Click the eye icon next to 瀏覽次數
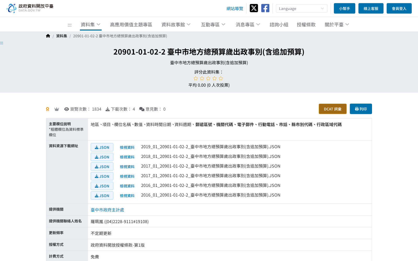418x261 pixels. [x=67, y=109]
